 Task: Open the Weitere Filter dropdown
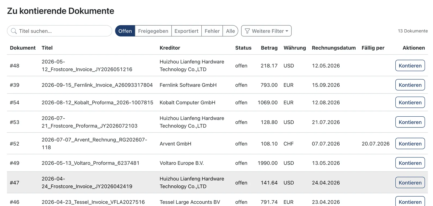[x=266, y=31]
